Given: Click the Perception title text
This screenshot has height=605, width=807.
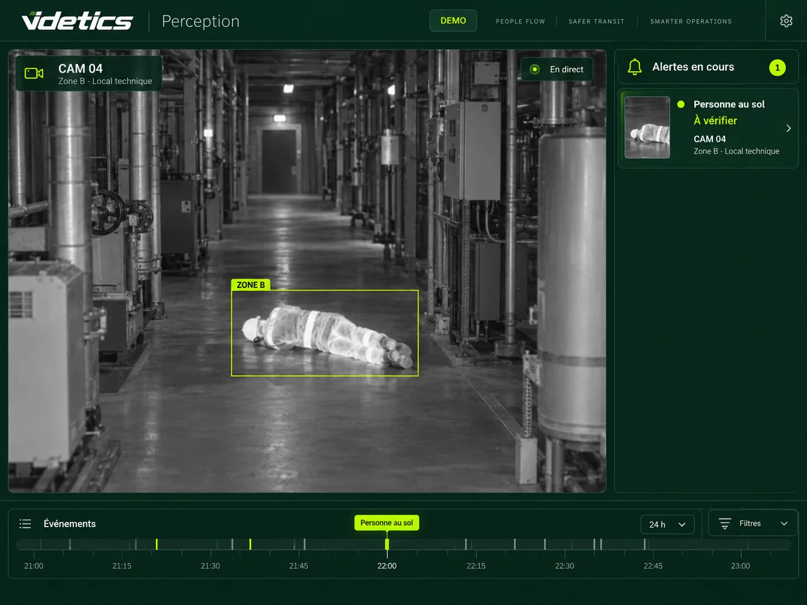Looking at the screenshot, I should click(201, 21).
